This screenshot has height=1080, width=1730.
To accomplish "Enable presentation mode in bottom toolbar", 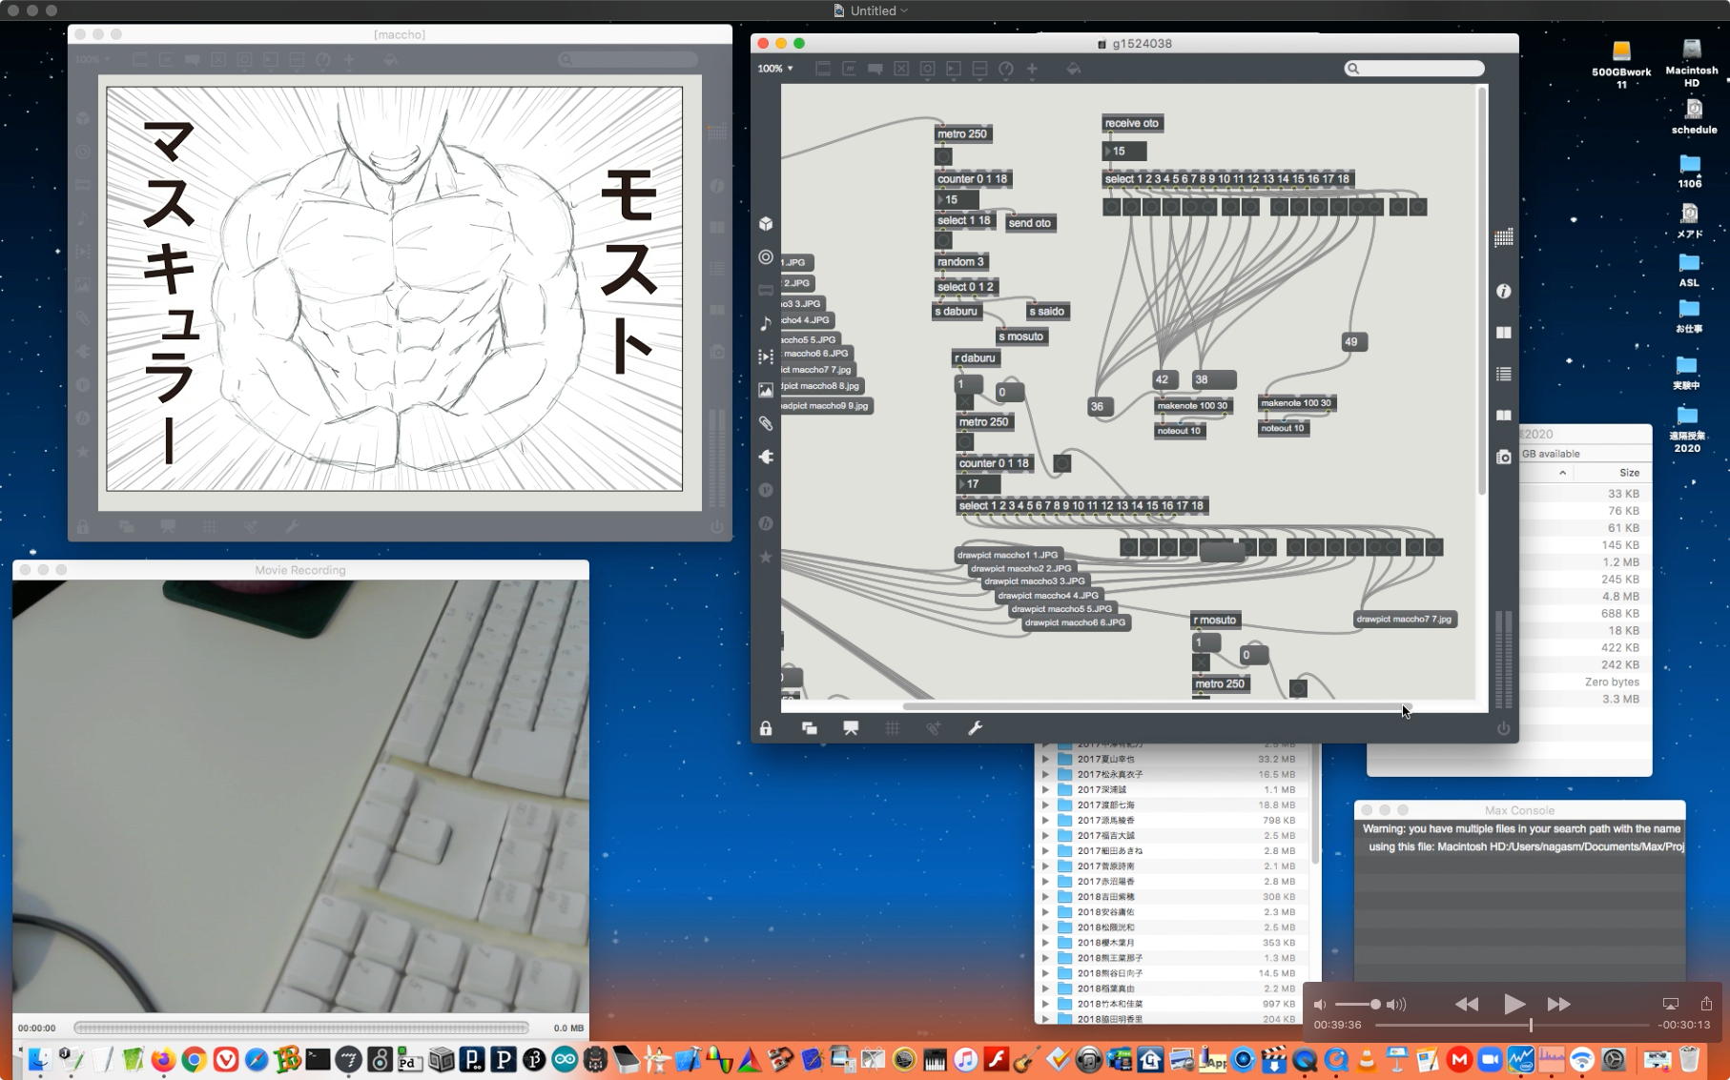I will click(x=851, y=728).
